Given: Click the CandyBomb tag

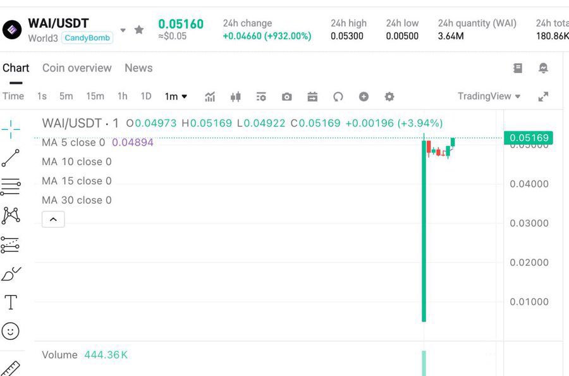Looking at the screenshot, I should point(87,38).
